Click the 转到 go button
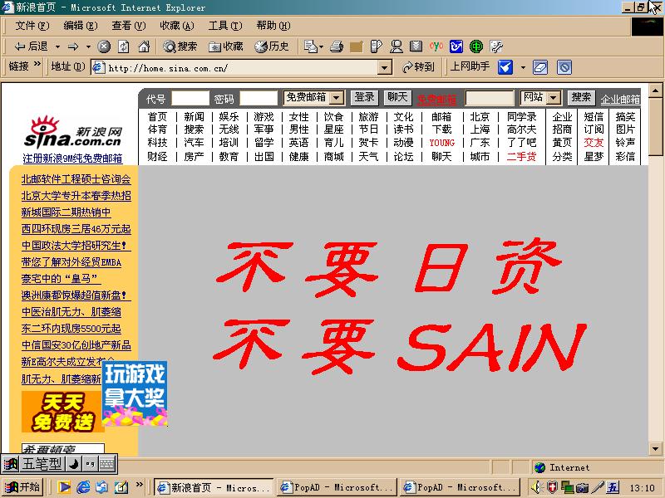 [418, 67]
